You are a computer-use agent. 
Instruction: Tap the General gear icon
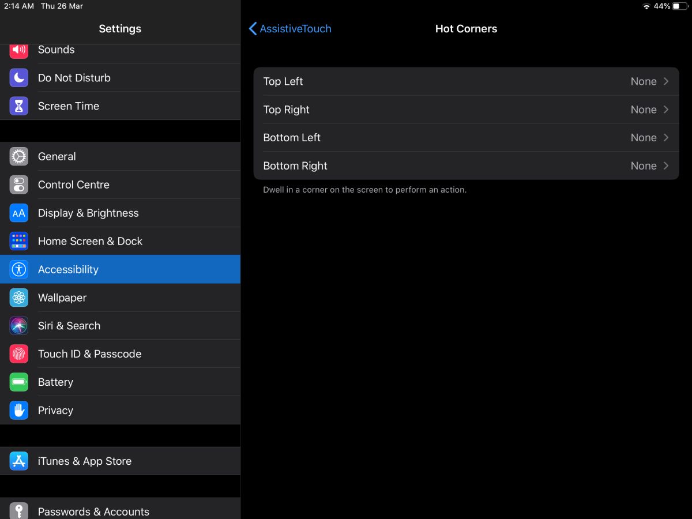point(19,156)
